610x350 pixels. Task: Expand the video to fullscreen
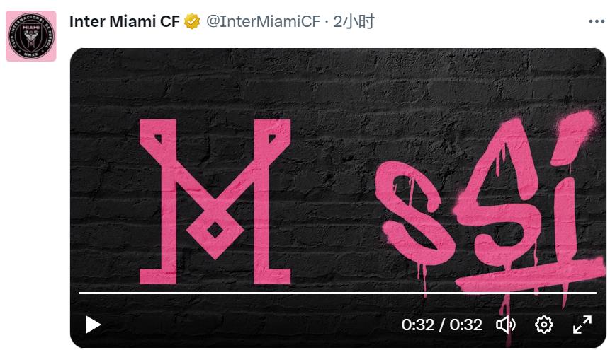pos(582,325)
